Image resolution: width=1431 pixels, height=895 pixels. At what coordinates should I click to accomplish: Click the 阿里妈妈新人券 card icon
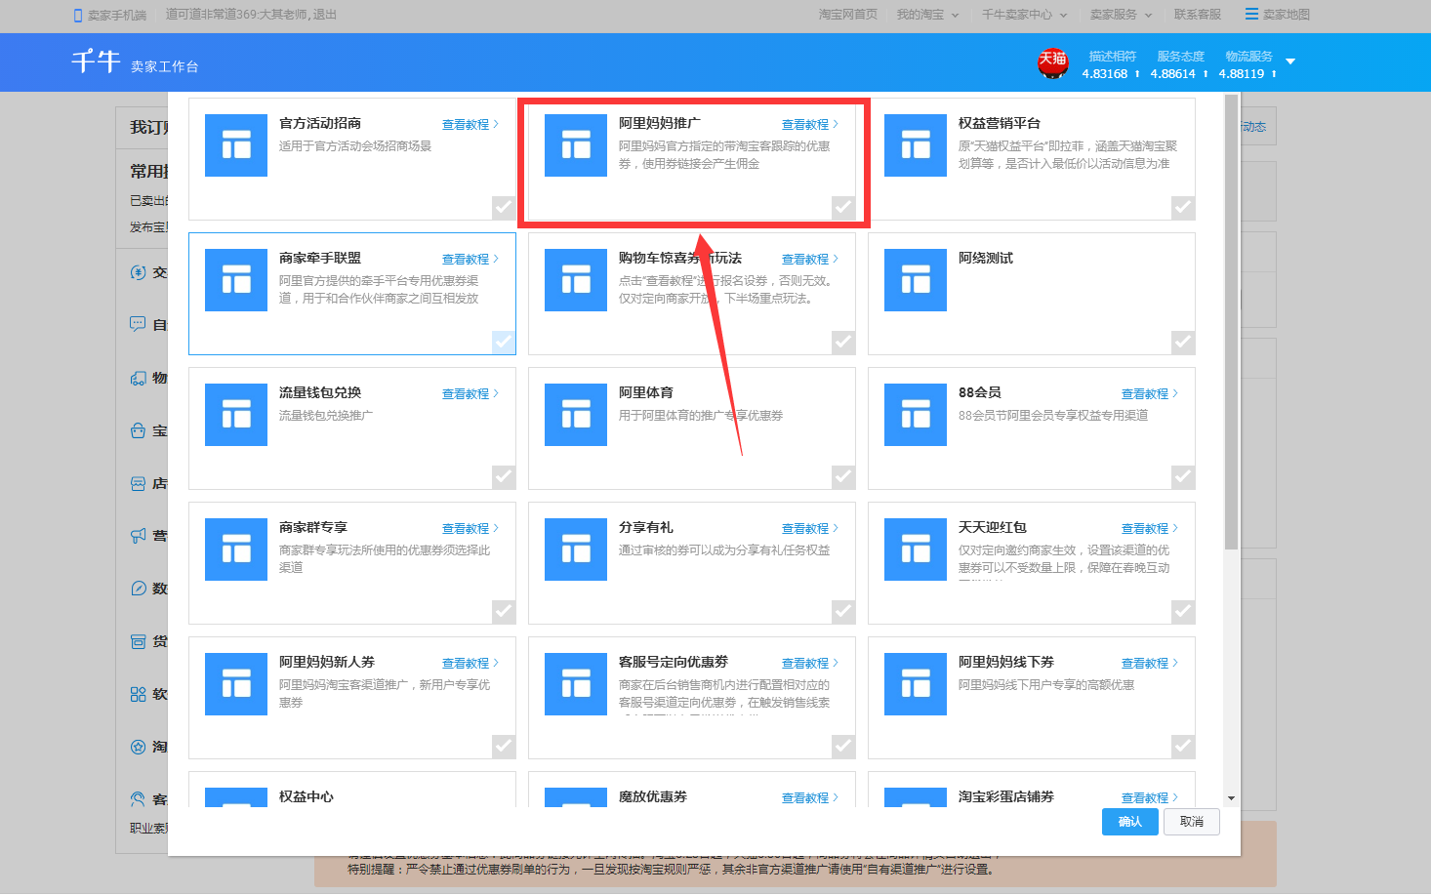click(x=236, y=684)
